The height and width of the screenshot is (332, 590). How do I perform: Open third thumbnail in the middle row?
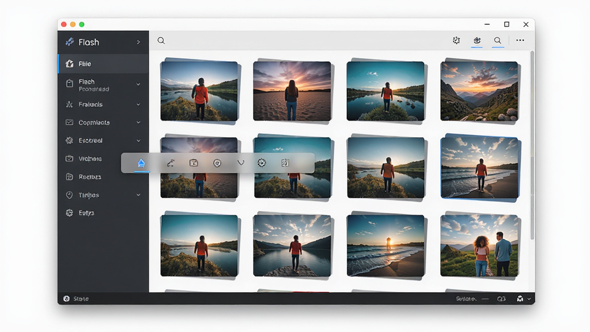[385, 168]
